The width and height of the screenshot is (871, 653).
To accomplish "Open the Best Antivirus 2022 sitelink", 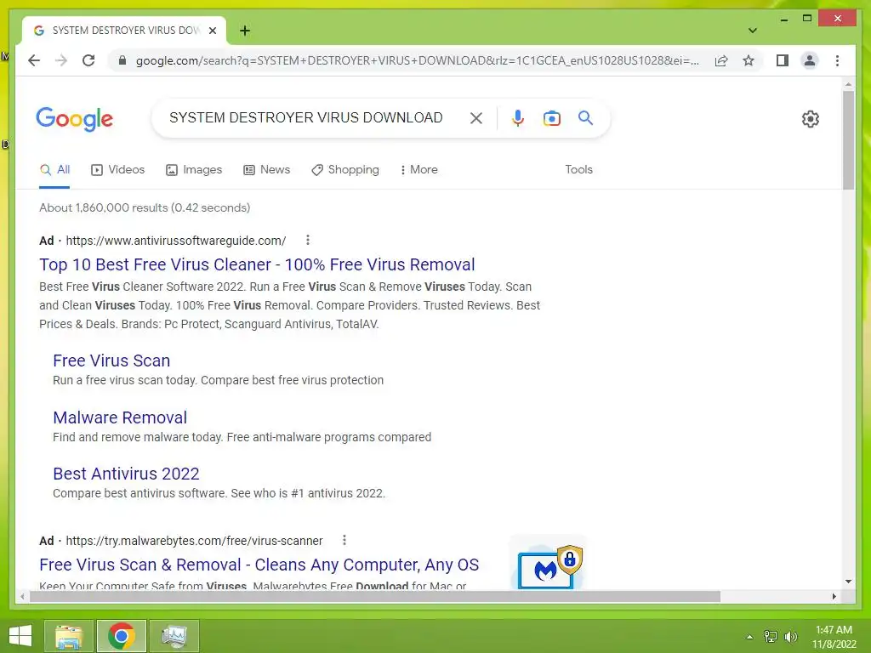I will pyautogui.click(x=126, y=474).
